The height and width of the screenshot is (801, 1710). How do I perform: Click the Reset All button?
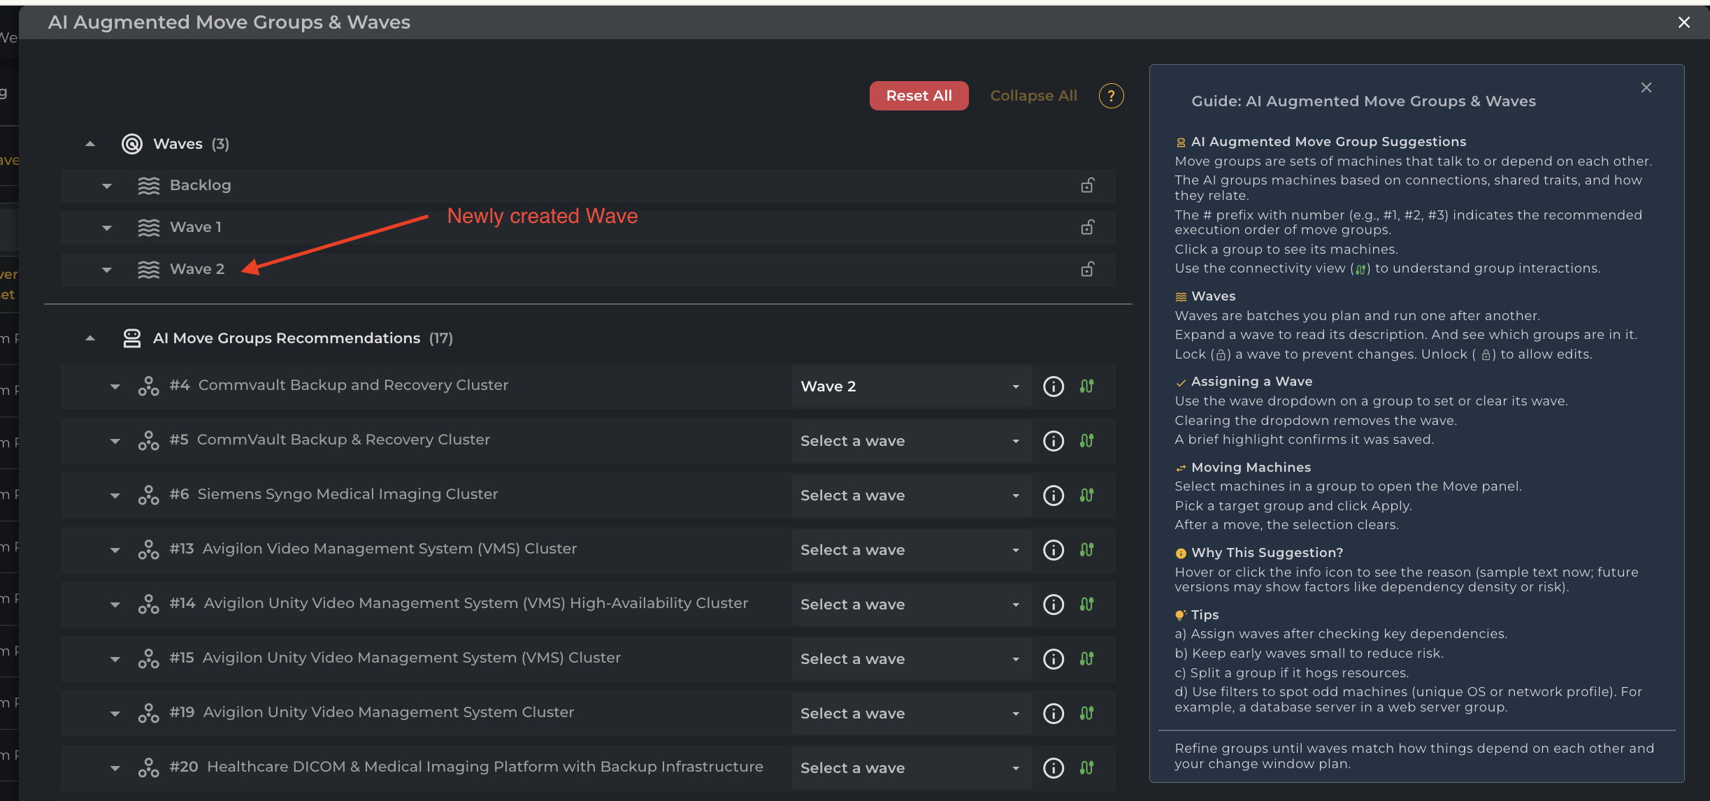[919, 96]
